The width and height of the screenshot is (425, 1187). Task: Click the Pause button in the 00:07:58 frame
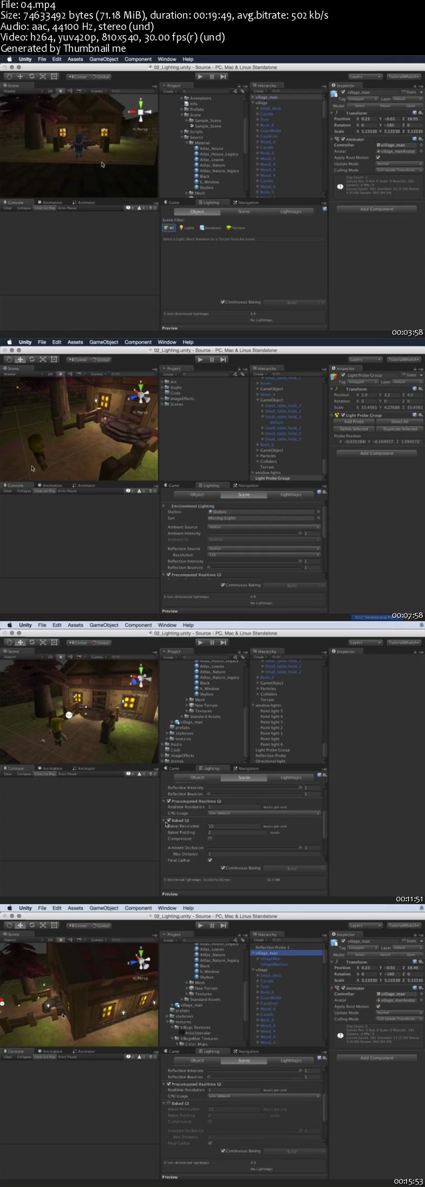point(212,359)
